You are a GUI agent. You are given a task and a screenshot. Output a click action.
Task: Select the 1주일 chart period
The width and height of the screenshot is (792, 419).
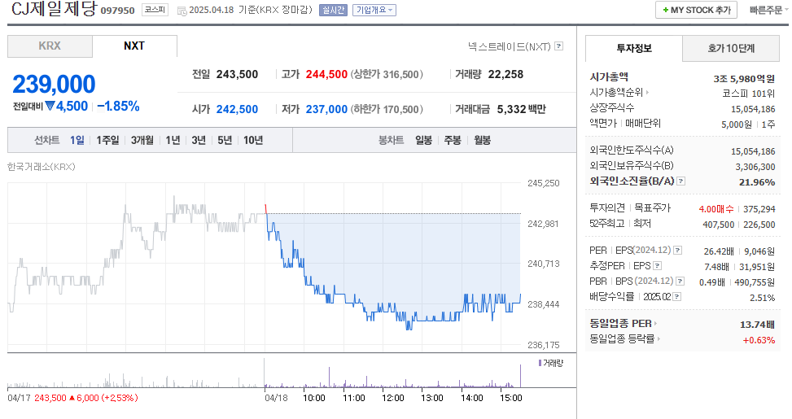click(107, 140)
